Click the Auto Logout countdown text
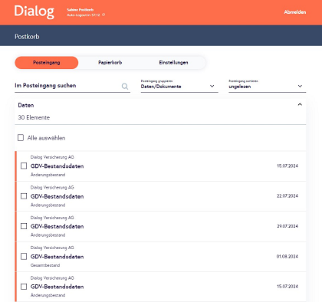322x302 pixels. pyautogui.click(x=83, y=15)
